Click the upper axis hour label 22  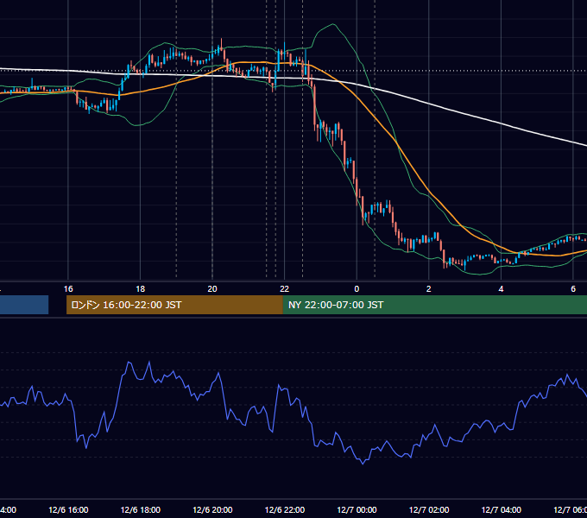(x=285, y=289)
